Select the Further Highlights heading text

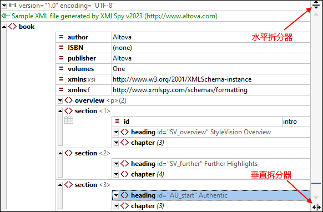231,164
